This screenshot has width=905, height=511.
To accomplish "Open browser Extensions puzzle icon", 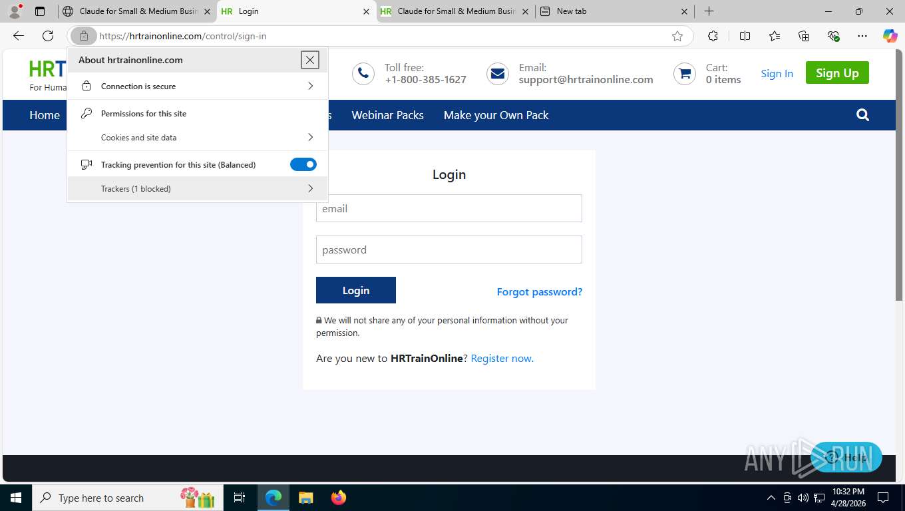I will 713,36.
